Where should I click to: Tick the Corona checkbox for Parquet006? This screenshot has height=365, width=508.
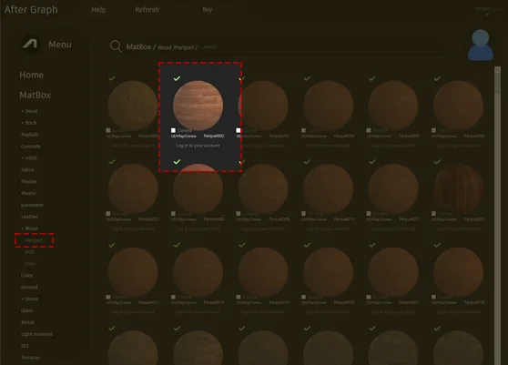coord(433,130)
